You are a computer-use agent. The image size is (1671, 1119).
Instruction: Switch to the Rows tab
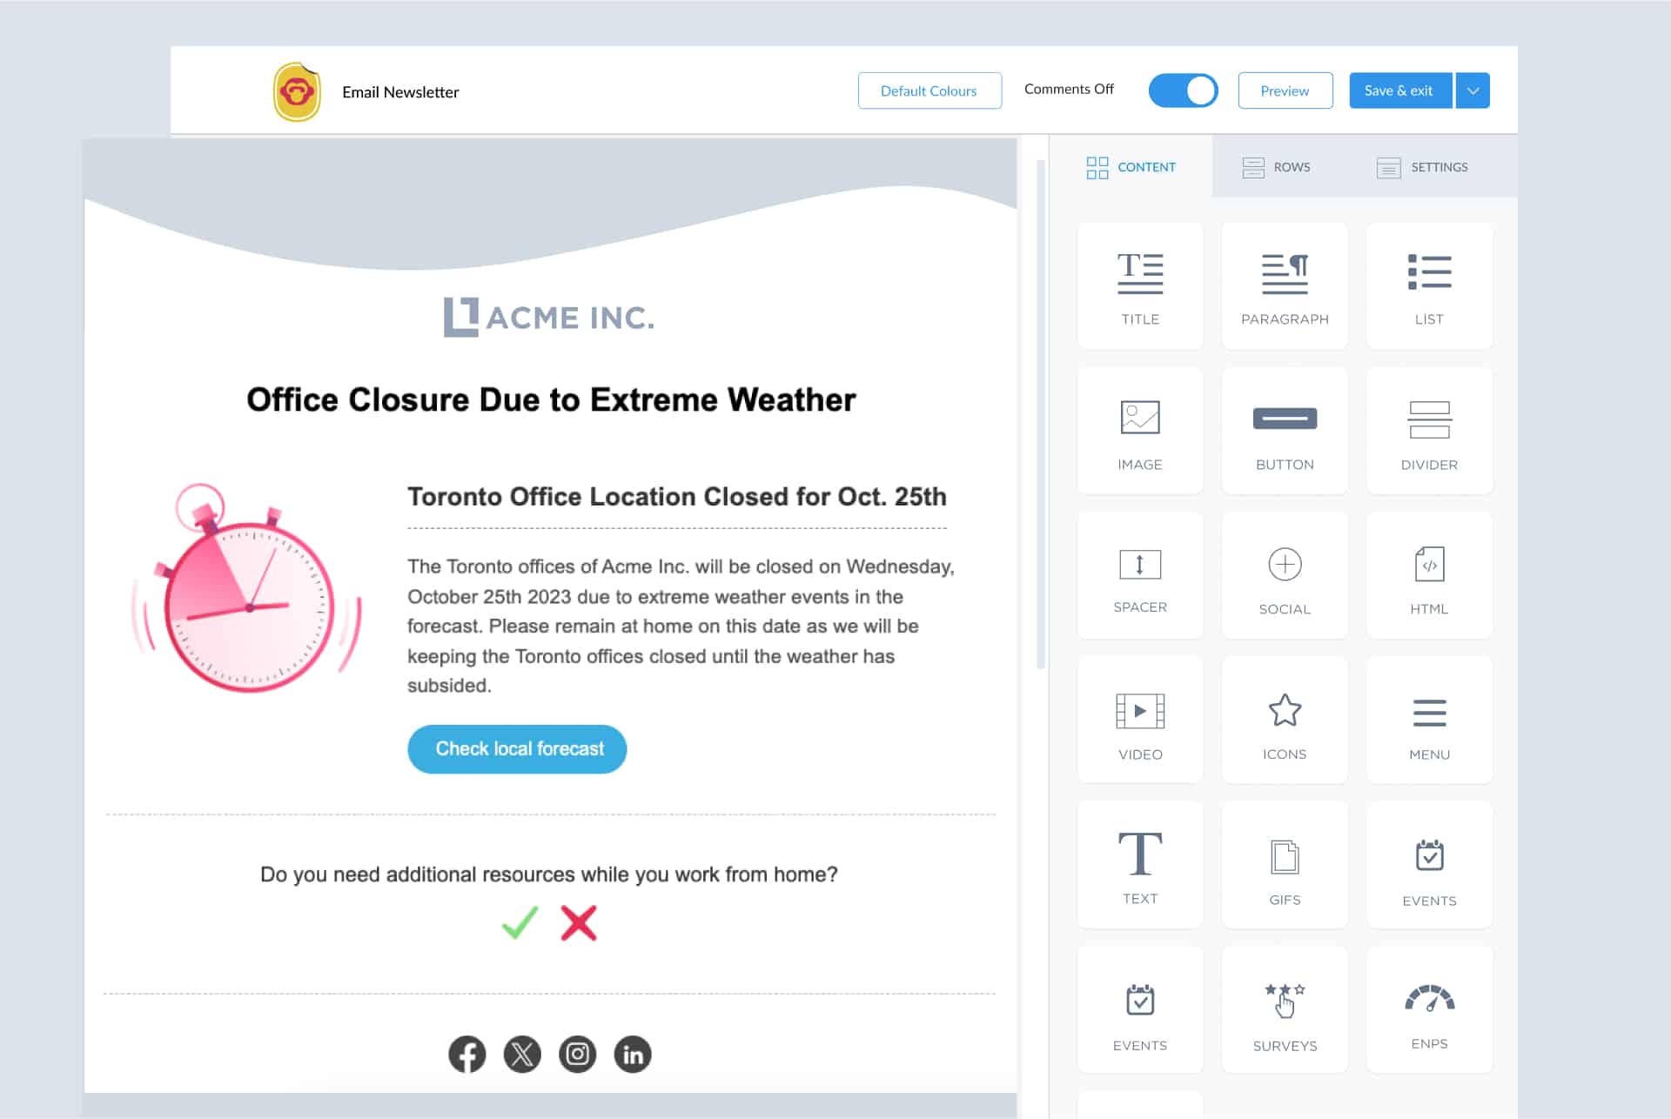click(1278, 166)
